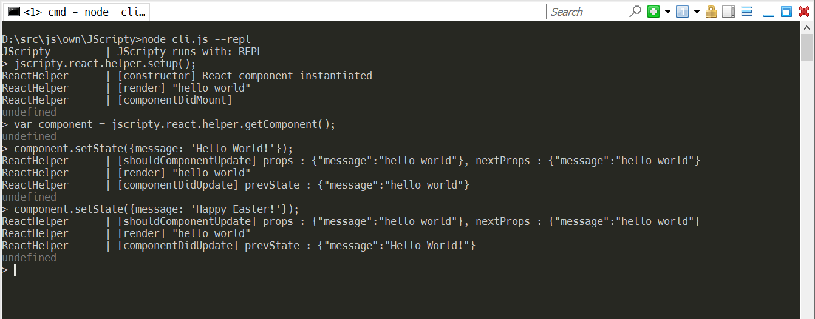
Task: Toggle the padlock lock-console icon
Action: point(711,12)
